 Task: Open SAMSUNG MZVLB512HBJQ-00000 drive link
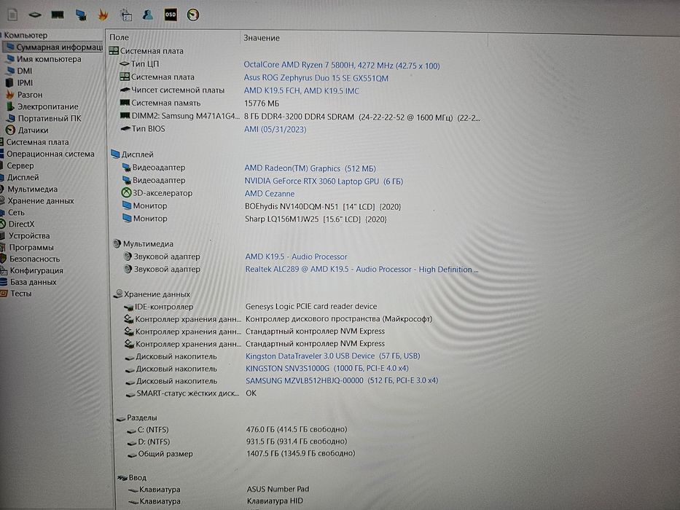342,380
